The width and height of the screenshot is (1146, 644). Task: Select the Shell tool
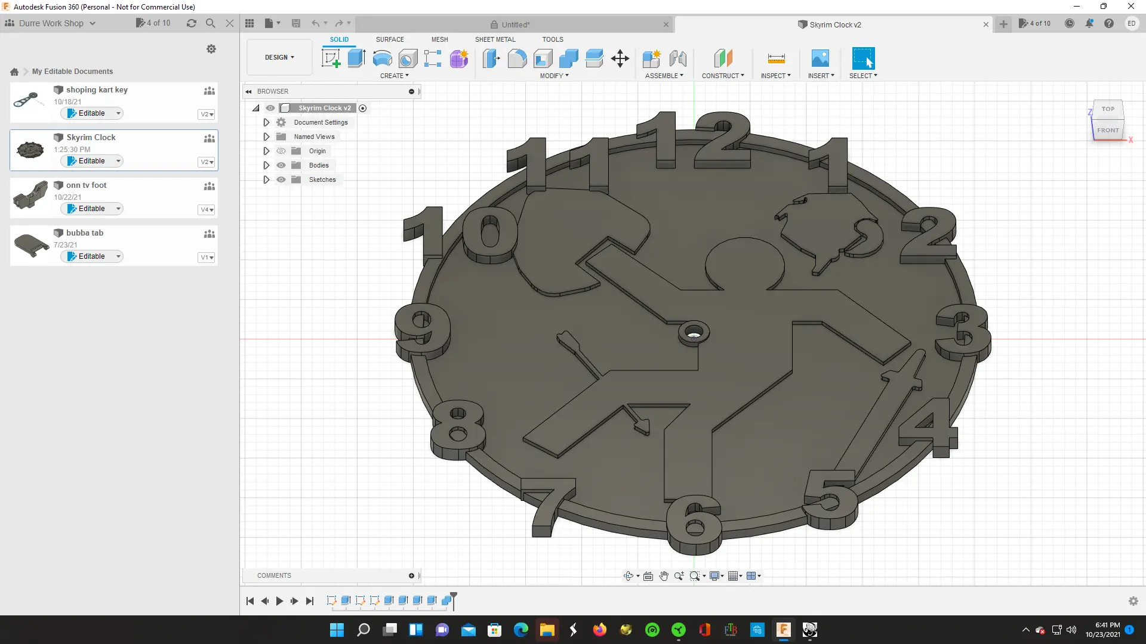coord(543,58)
